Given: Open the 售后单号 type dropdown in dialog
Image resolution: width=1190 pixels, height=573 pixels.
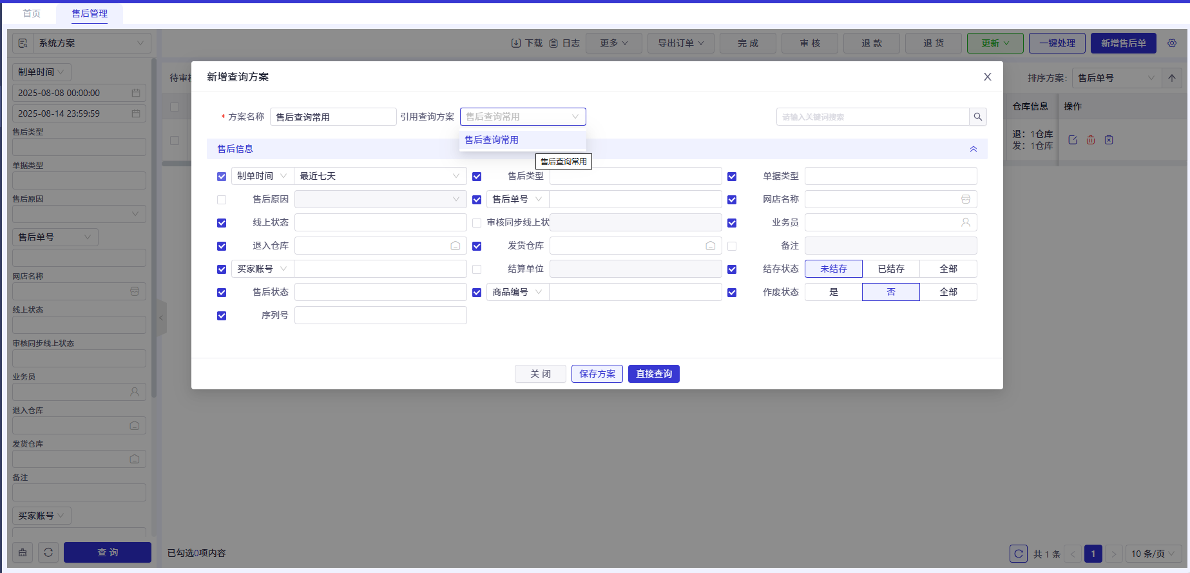Looking at the screenshot, I should point(517,199).
